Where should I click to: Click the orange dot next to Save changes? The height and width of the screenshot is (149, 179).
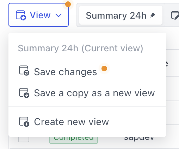click(x=104, y=69)
